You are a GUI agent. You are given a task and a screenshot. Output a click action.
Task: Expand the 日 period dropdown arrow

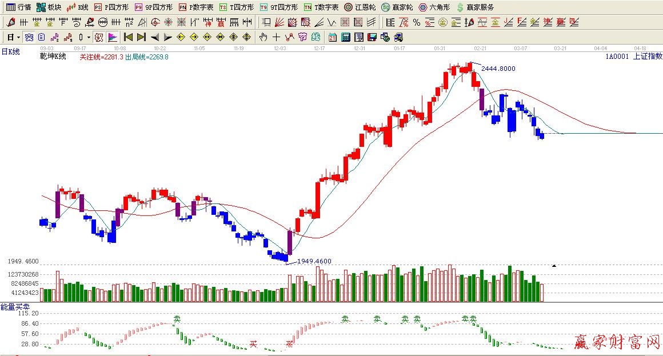coord(19,37)
